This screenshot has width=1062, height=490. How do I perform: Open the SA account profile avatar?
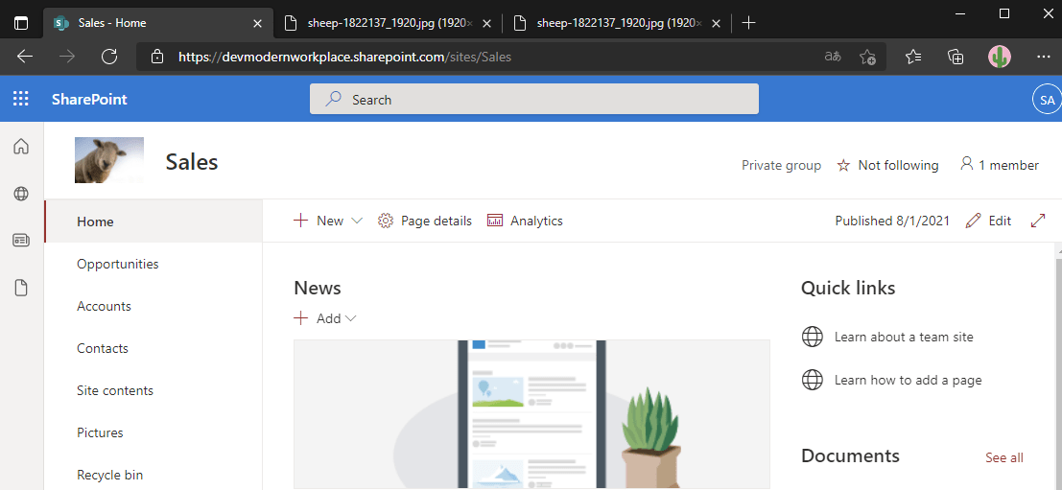[x=1046, y=100]
